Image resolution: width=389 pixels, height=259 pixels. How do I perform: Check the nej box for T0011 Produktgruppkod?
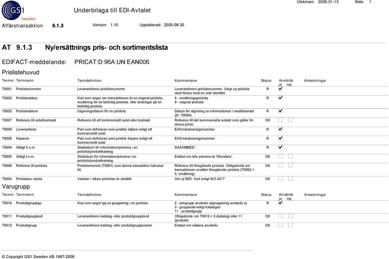pos(290,216)
